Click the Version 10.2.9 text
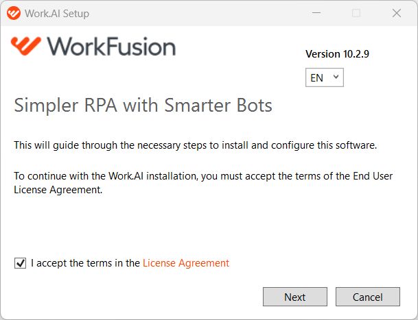Image resolution: width=418 pixels, height=320 pixels. [x=337, y=54]
